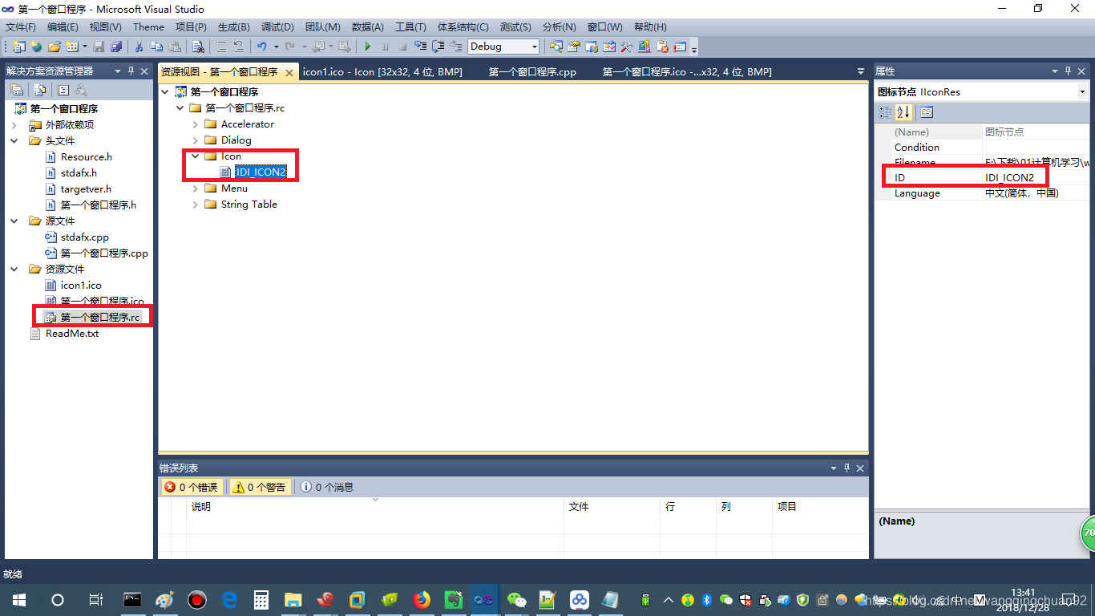1095x616 pixels.
Task: Click the View Class Diagram icon in Solution Explorer
Action: tap(80, 90)
